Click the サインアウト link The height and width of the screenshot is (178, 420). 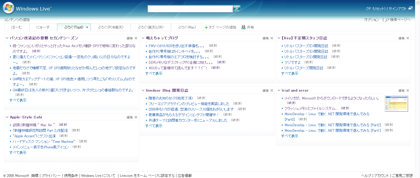[398, 9]
